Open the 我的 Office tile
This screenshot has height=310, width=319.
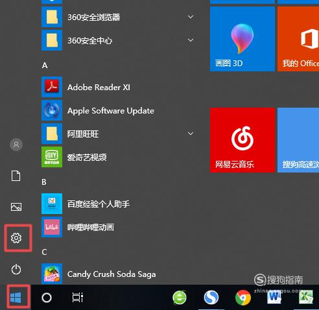click(x=298, y=39)
